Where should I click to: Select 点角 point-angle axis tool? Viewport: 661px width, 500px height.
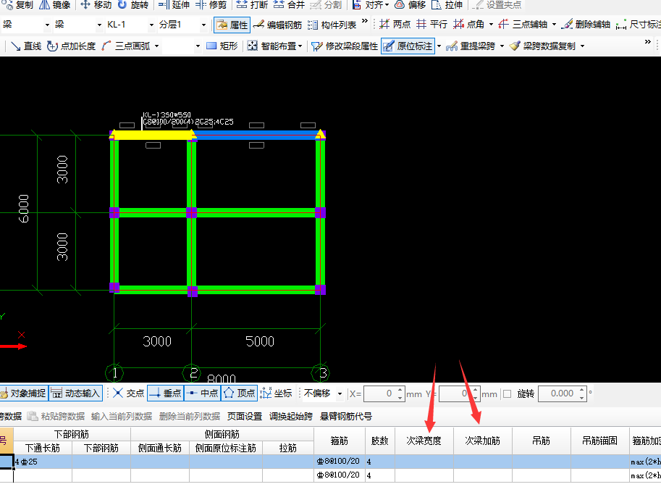468,25
